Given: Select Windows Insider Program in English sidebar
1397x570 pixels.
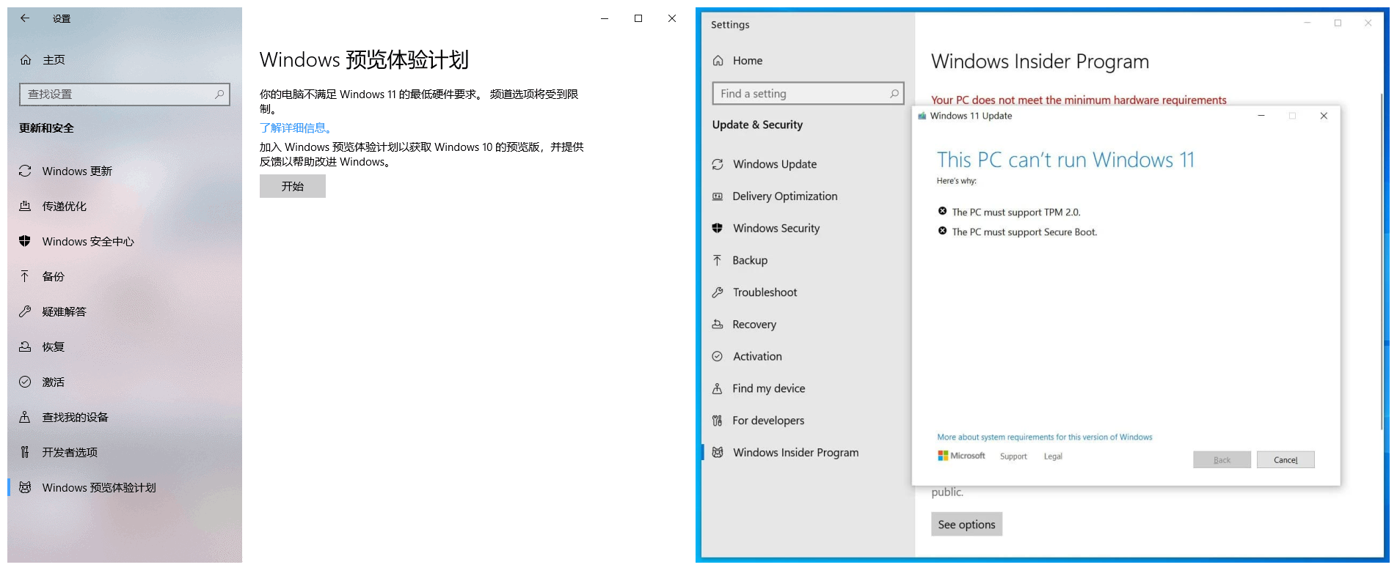Looking at the screenshot, I should pyautogui.click(x=795, y=453).
